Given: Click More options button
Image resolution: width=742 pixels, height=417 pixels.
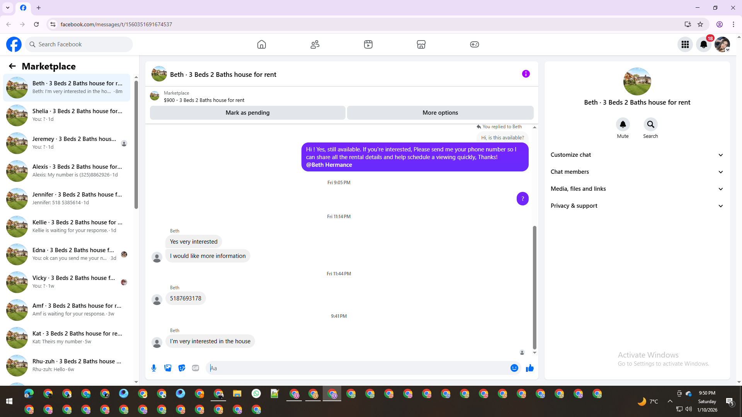Looking at the screenshot, I should tap(440, 113).
